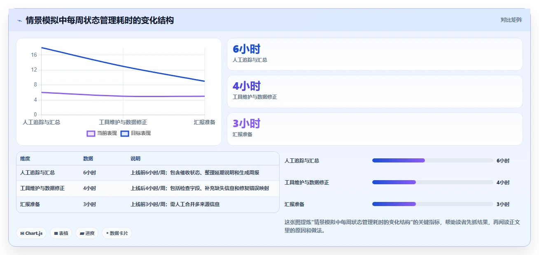
Task: Click the sparkle icon in 数据卡片 tag
Action: [x=107, y=233]
